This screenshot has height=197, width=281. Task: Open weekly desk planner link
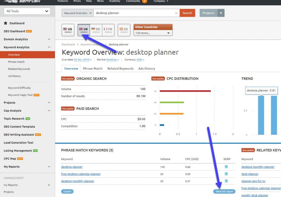[x=255, y=195]
